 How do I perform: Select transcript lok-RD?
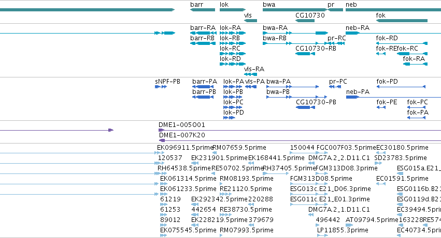(x=230, y=59)
